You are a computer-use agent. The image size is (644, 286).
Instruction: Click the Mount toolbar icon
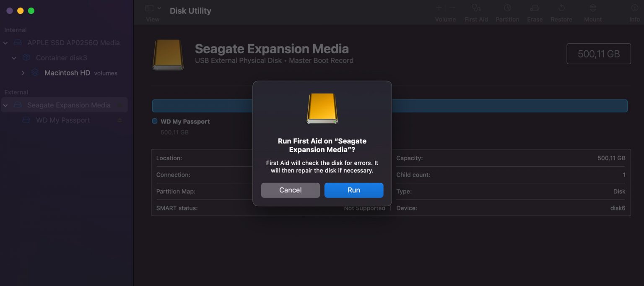tap(592, 11)
